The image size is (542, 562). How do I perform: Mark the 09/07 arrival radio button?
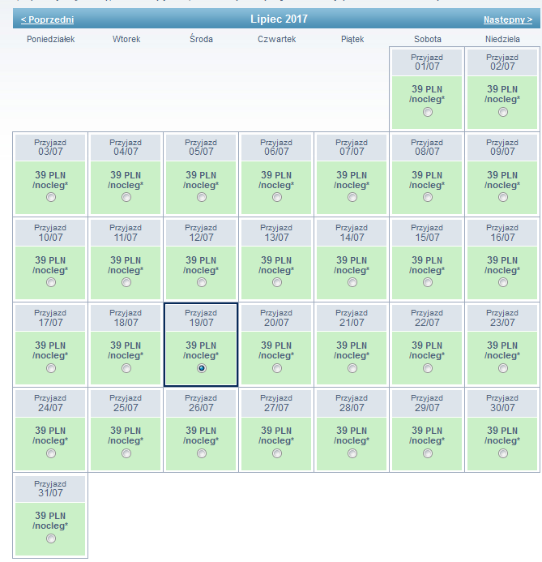[x=502, y=197]
